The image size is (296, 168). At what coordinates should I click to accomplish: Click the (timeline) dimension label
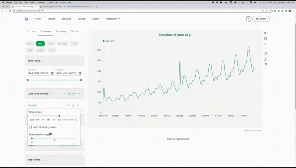[x=32, y=105]
